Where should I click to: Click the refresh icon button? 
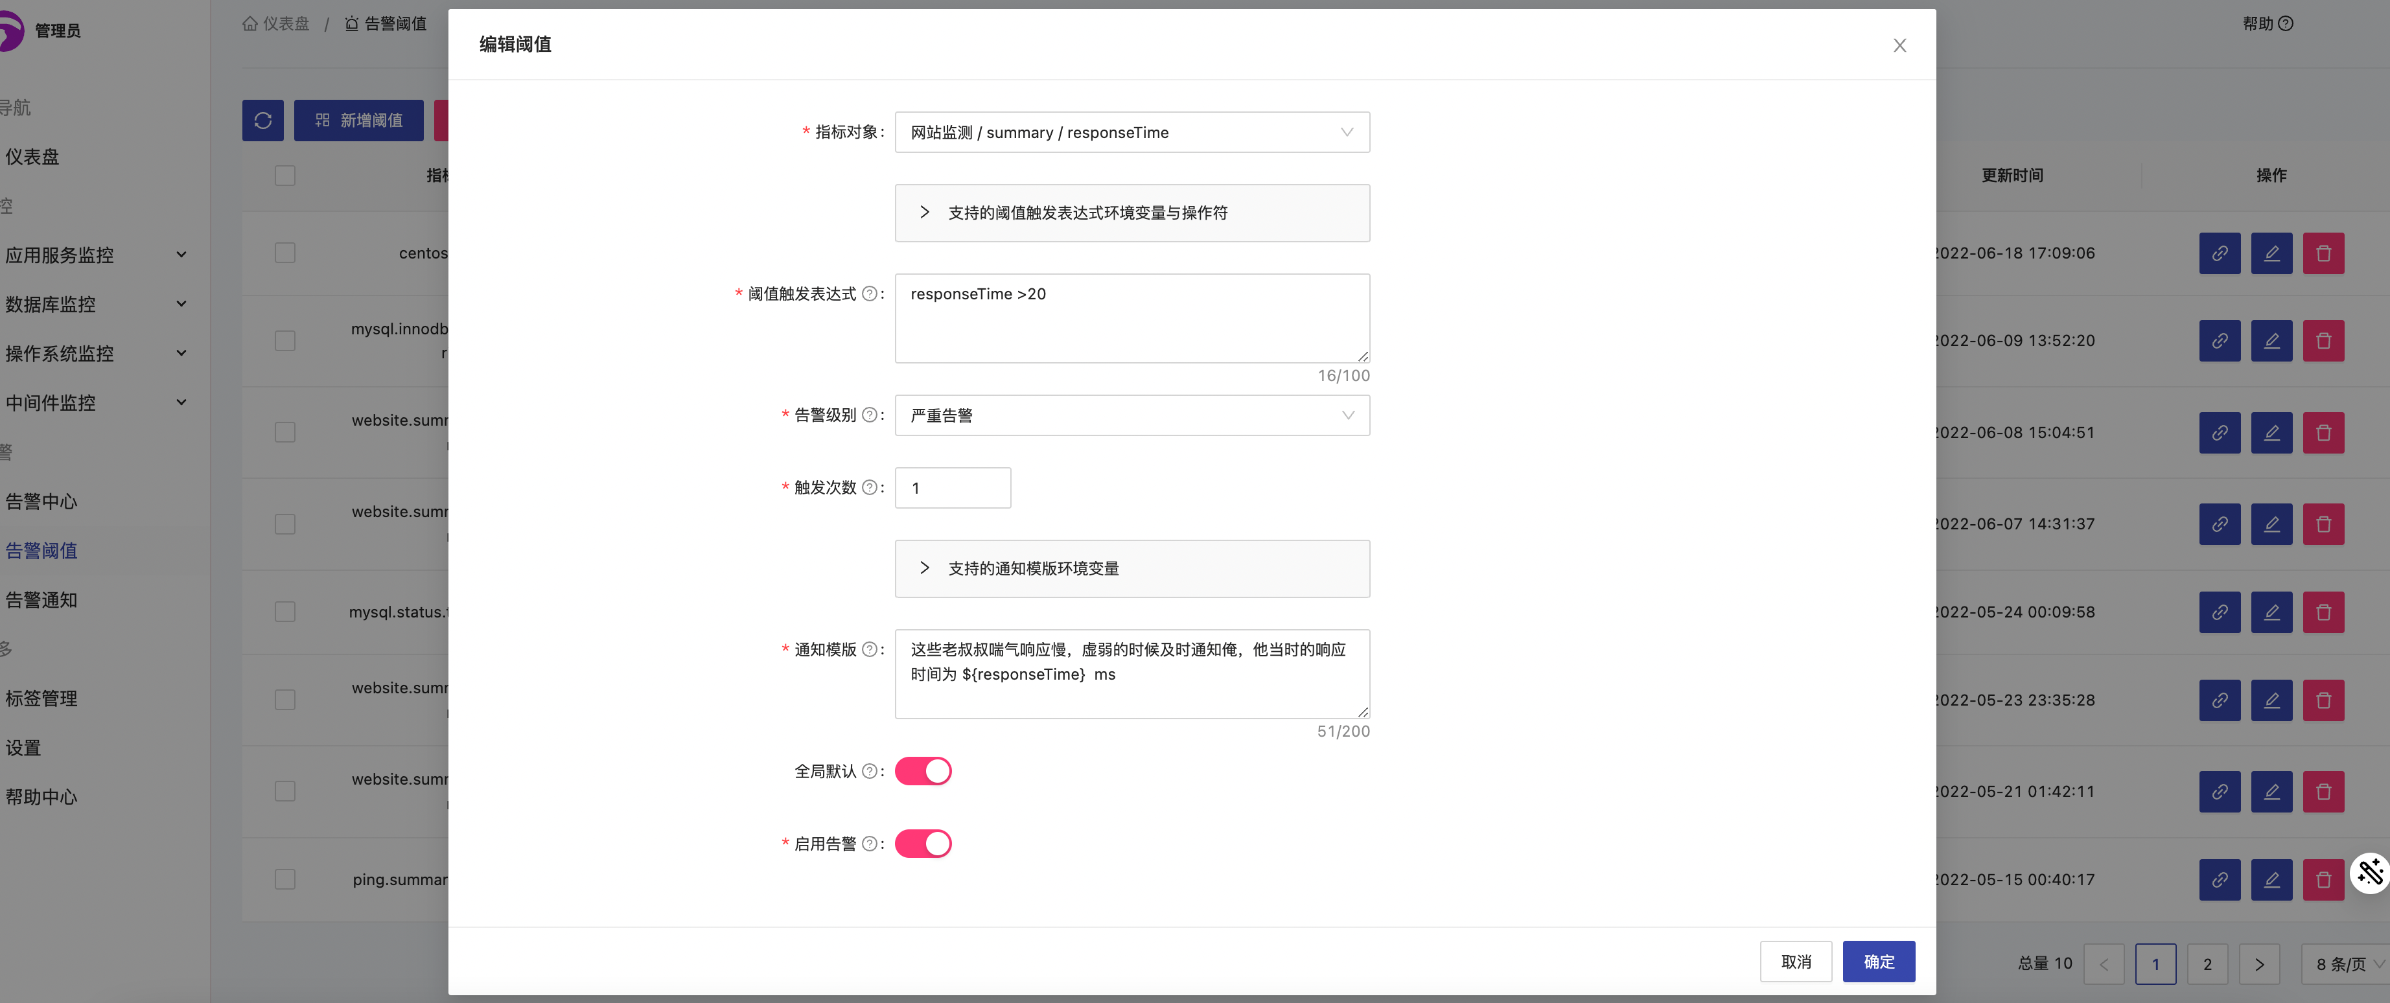tap(262, 121)
